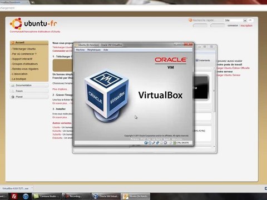Click the orange search icon by Recherche rapide
Screen dimensions: 267x200
[x=190, y=20]
